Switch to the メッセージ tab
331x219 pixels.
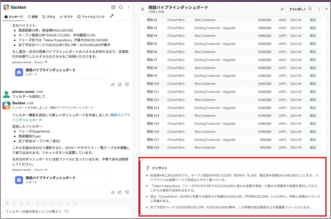(14, 17)
